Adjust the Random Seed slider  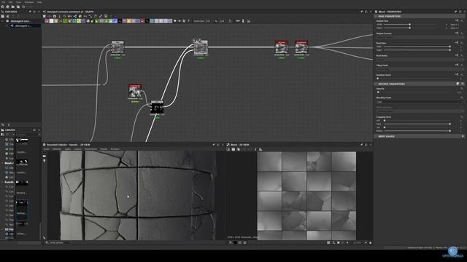(x=378, y=79)
